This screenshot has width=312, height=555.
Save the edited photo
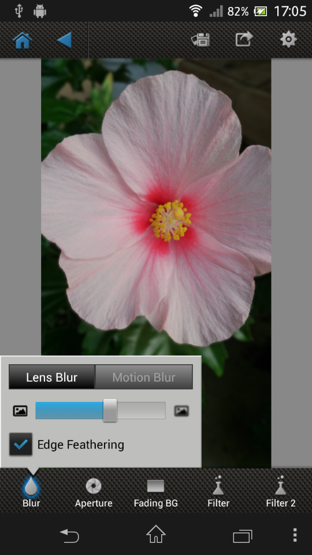click(x=200, y=40)
